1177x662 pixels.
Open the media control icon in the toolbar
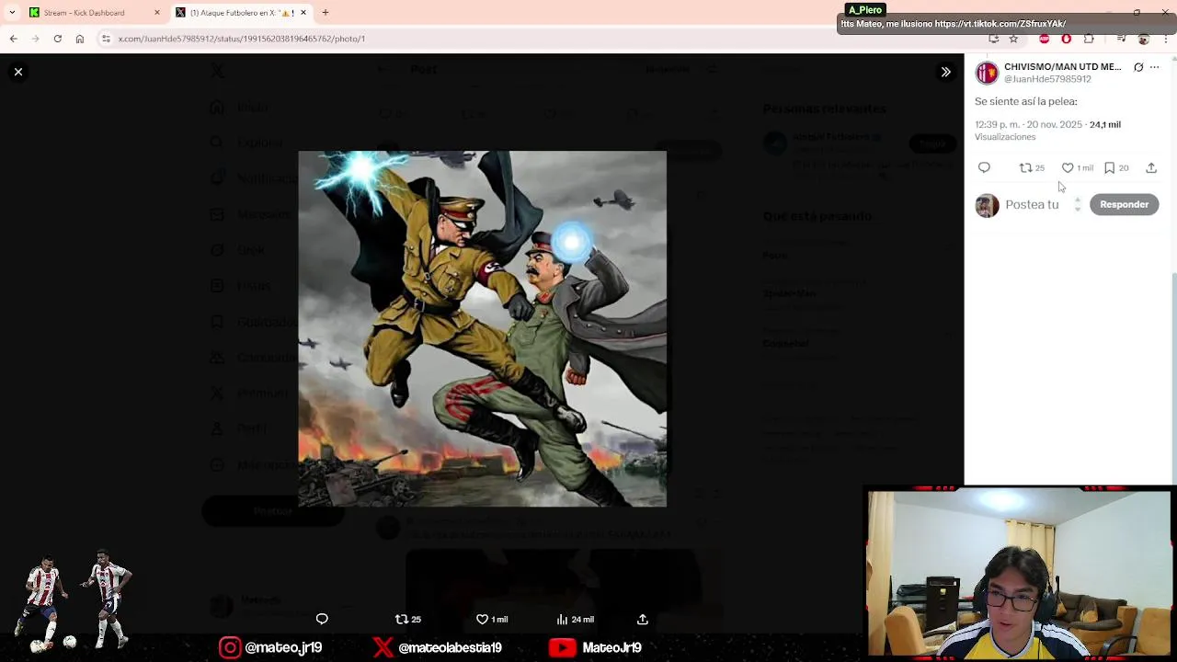click(x=1121, y=39)
